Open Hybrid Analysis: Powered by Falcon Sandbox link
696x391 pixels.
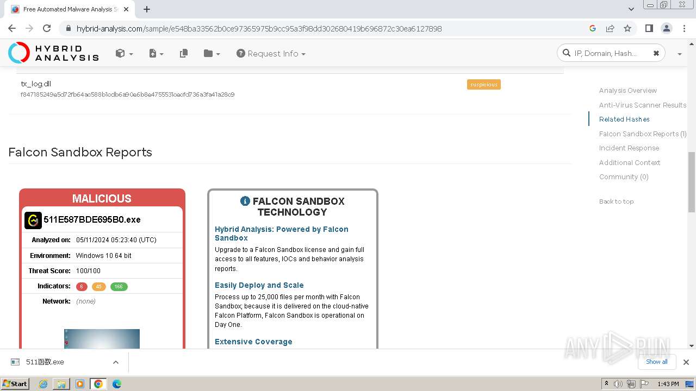(282, 234)
